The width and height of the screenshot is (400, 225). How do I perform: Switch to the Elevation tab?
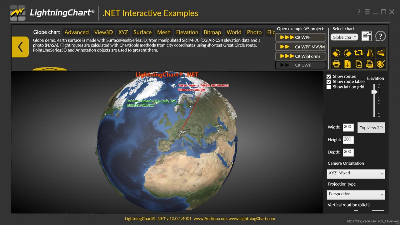[187, 32]
